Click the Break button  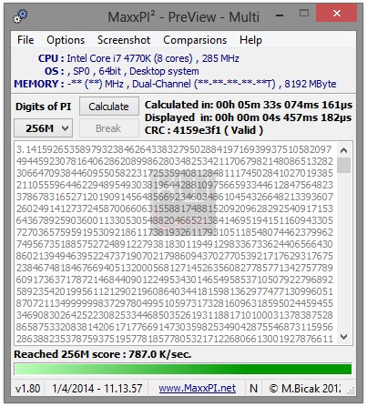tap(109, 128)
